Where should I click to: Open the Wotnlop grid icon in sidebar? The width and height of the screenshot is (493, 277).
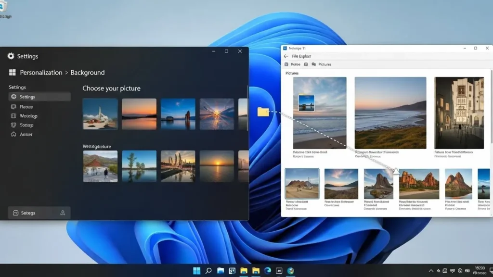(13, 116)
